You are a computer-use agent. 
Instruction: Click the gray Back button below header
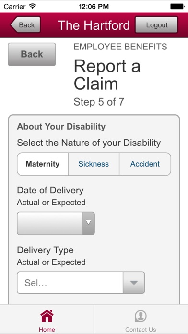32,54
